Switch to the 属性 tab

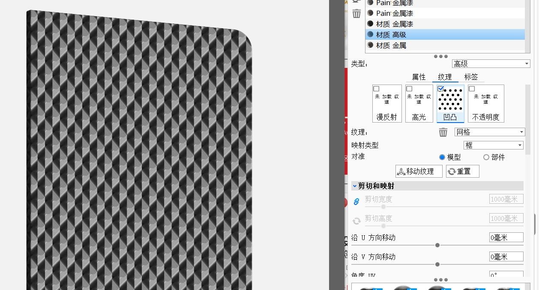419,77
